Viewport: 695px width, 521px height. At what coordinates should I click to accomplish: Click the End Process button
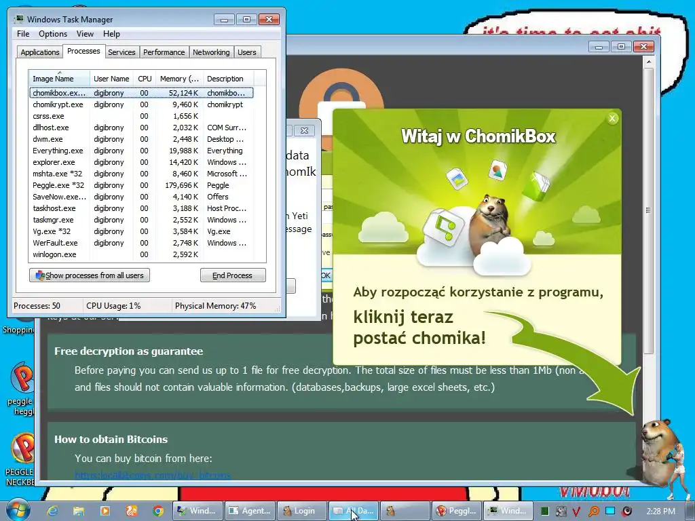pyautogui.click(x=233, y=275)
